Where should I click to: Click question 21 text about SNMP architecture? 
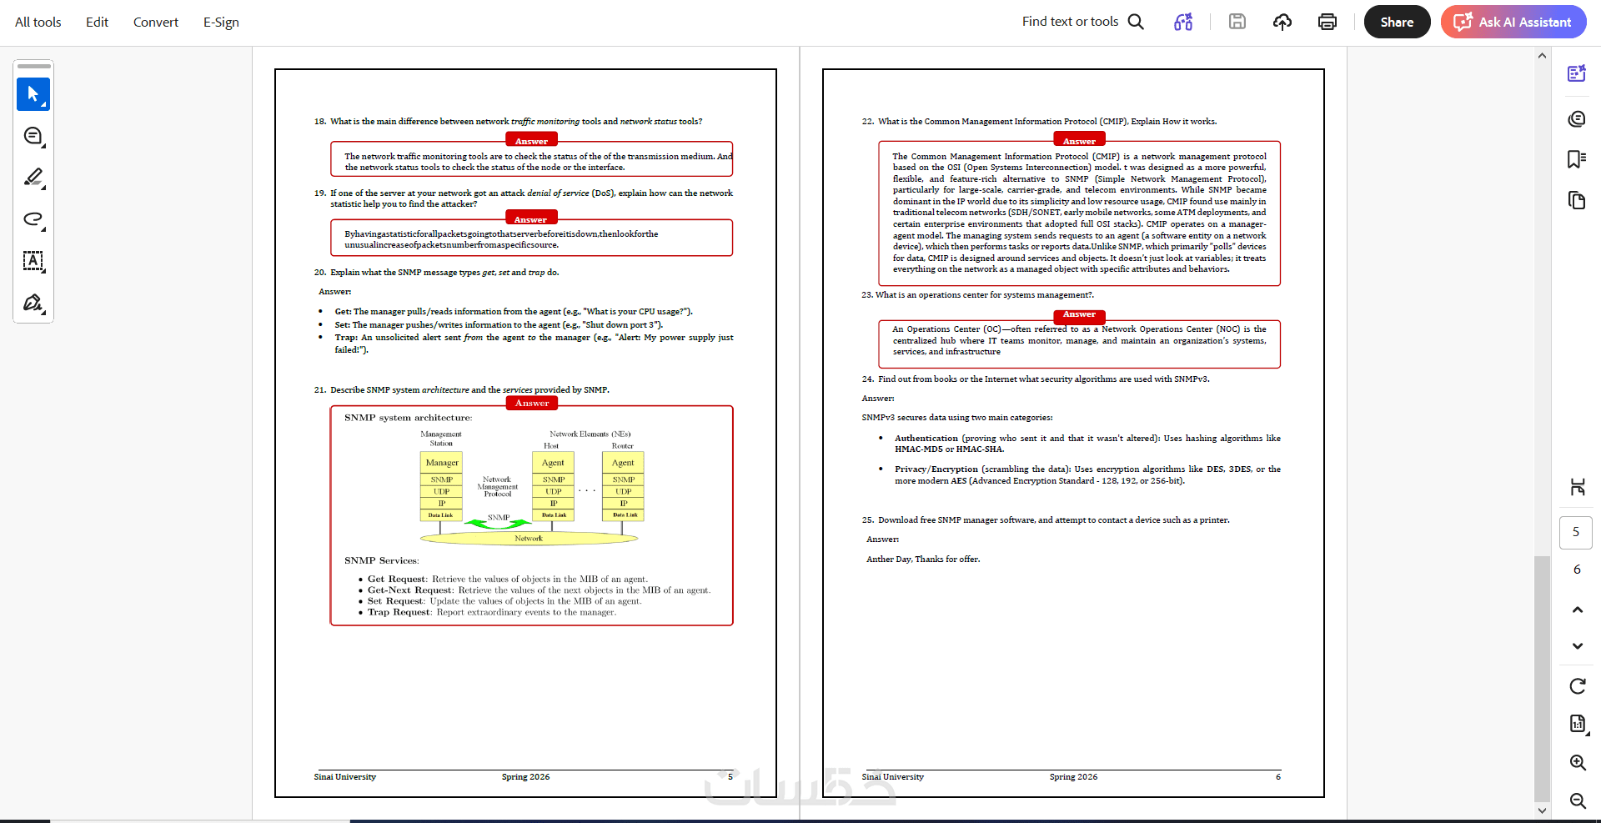click(x=469, y=389)
